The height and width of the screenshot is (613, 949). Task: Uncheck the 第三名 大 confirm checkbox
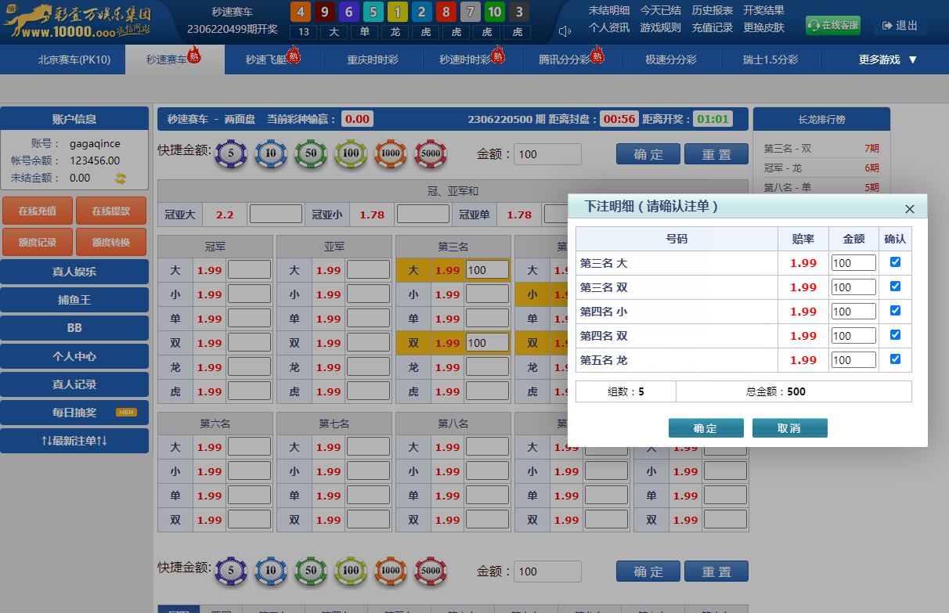[x=895, y=262]
